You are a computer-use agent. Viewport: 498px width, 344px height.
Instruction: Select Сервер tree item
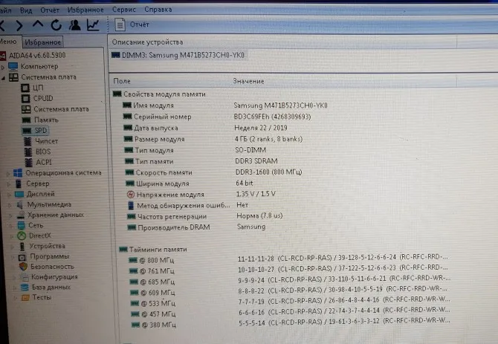32,184
